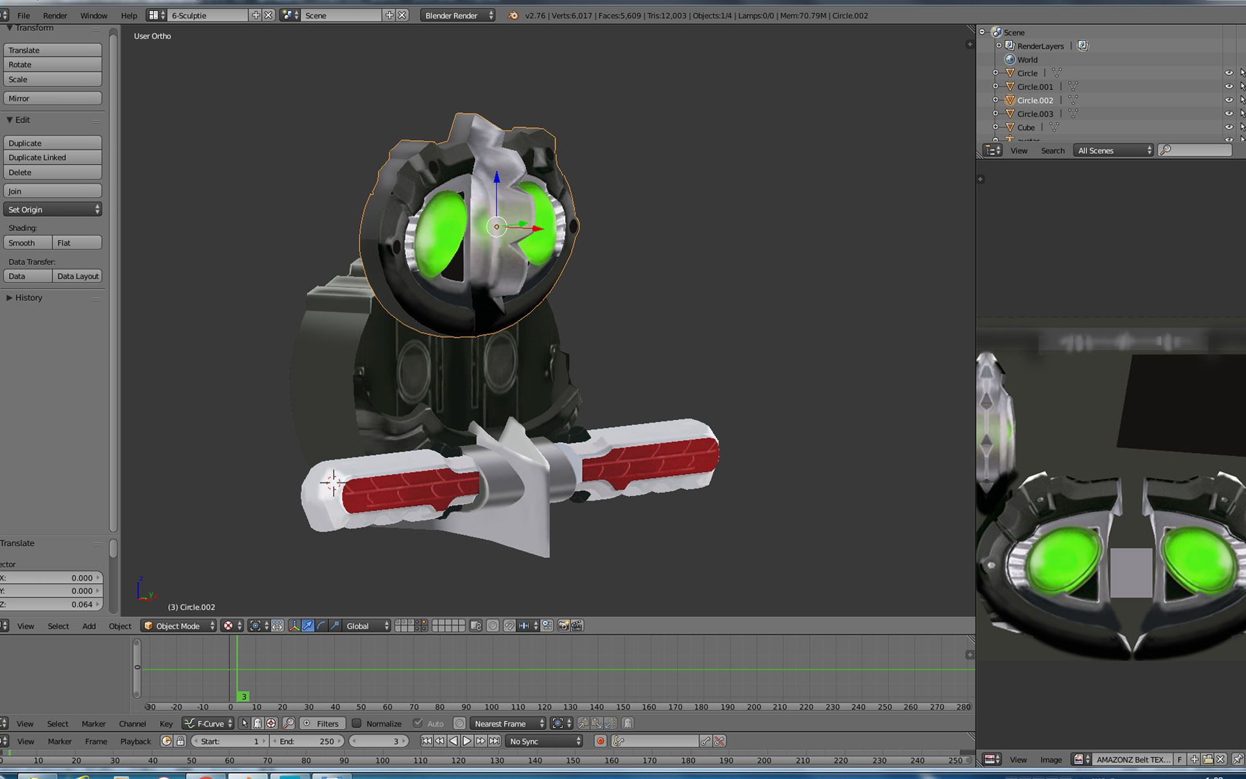
Task: Open the Set Origin dropdown
Action: (x=53, y=209)
